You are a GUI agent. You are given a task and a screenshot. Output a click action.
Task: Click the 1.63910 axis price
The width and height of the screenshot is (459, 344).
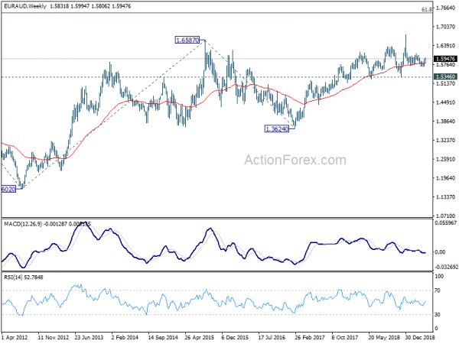pyautogui.click(x=446, y=46)
